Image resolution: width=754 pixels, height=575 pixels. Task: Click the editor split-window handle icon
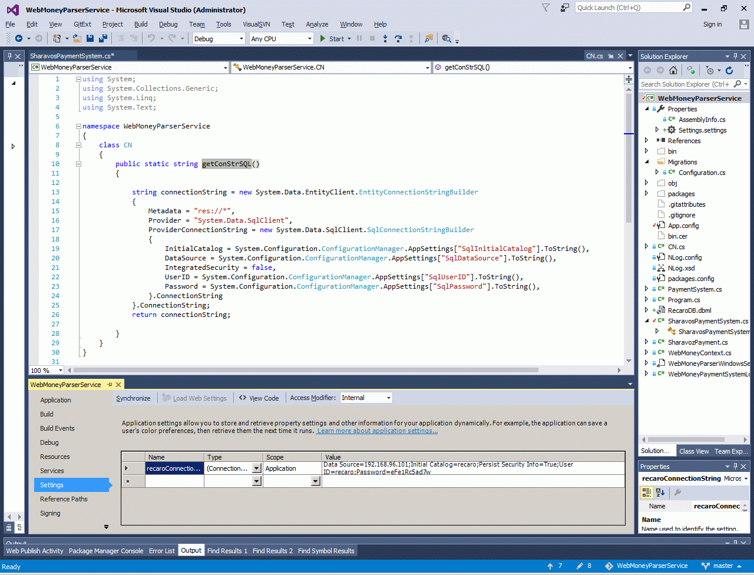coord(630,79)
